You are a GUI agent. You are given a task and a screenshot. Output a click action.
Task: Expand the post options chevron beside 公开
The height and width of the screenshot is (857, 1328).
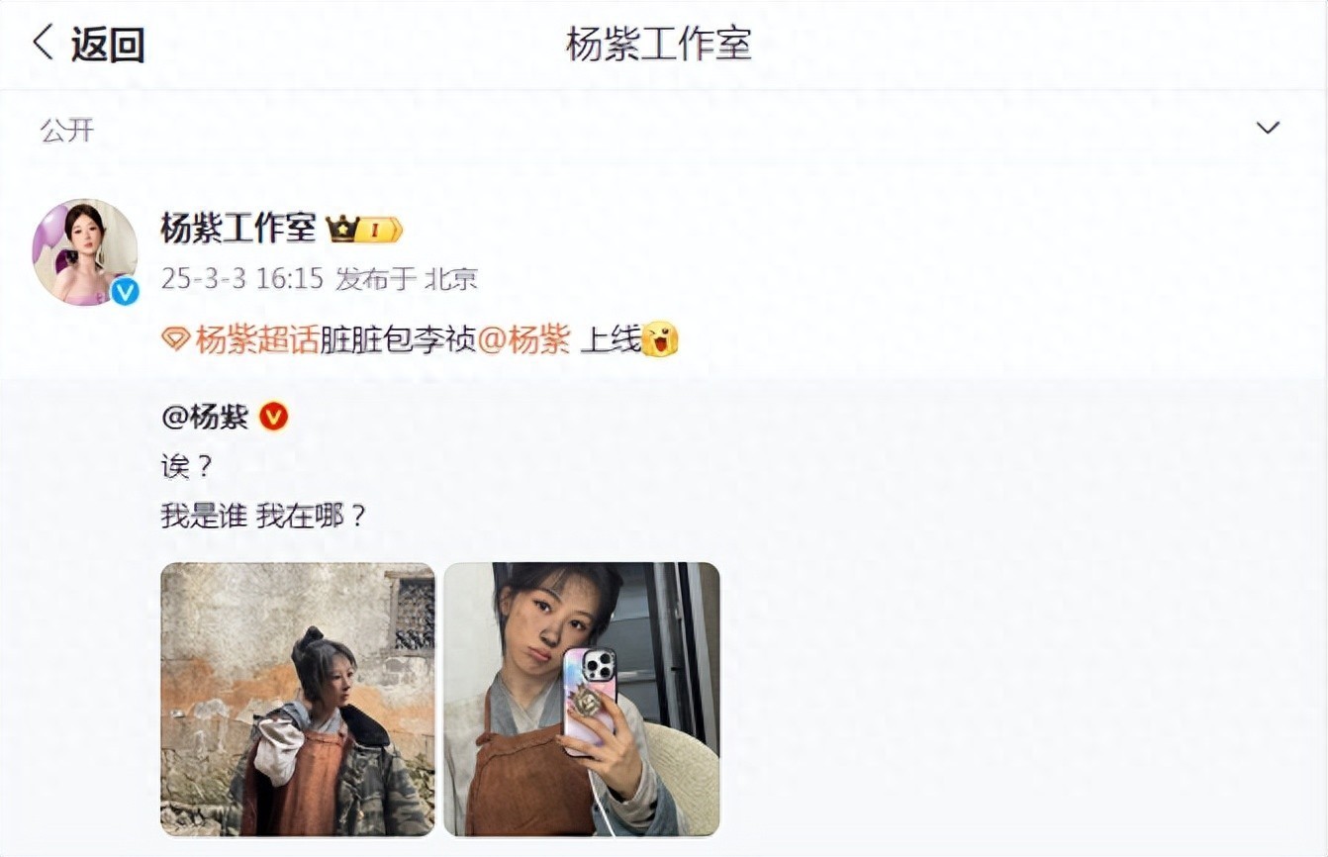tap(1268, 129)
